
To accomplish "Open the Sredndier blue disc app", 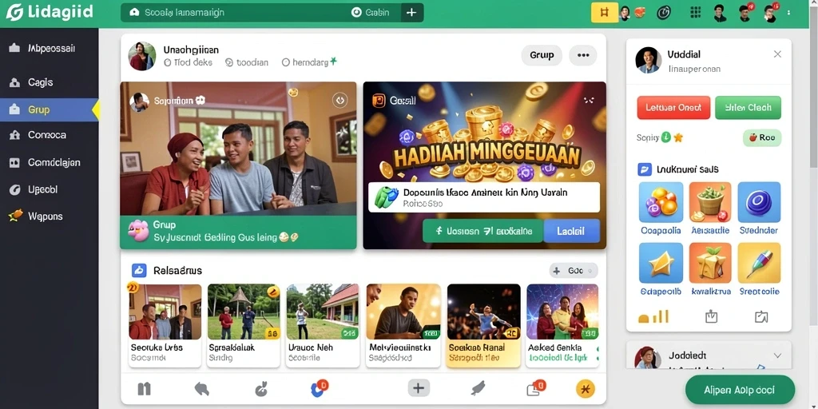I will click(759, 202).
